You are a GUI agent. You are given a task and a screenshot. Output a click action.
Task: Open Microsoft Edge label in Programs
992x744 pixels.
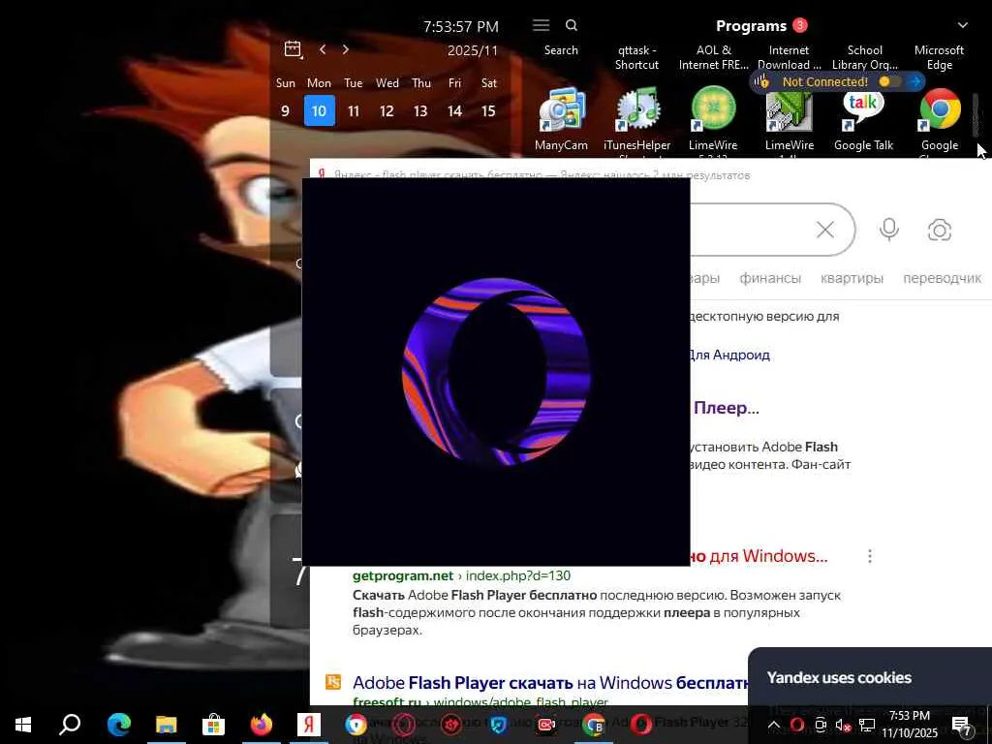click(x=940, y=57)
